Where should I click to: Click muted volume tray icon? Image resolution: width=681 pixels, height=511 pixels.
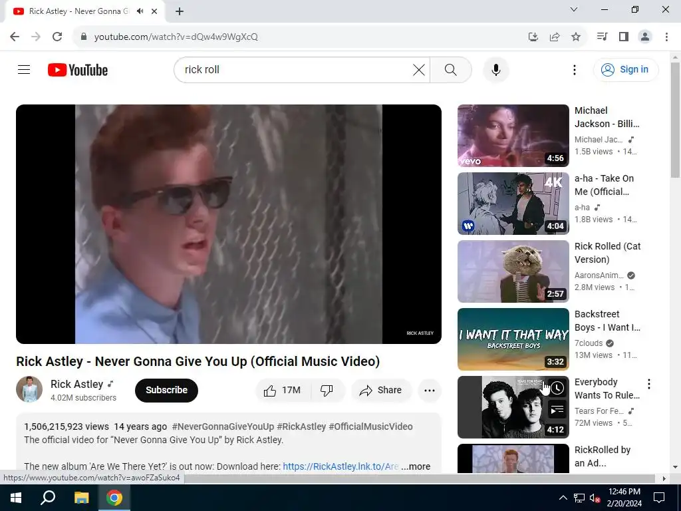point(595,498)
